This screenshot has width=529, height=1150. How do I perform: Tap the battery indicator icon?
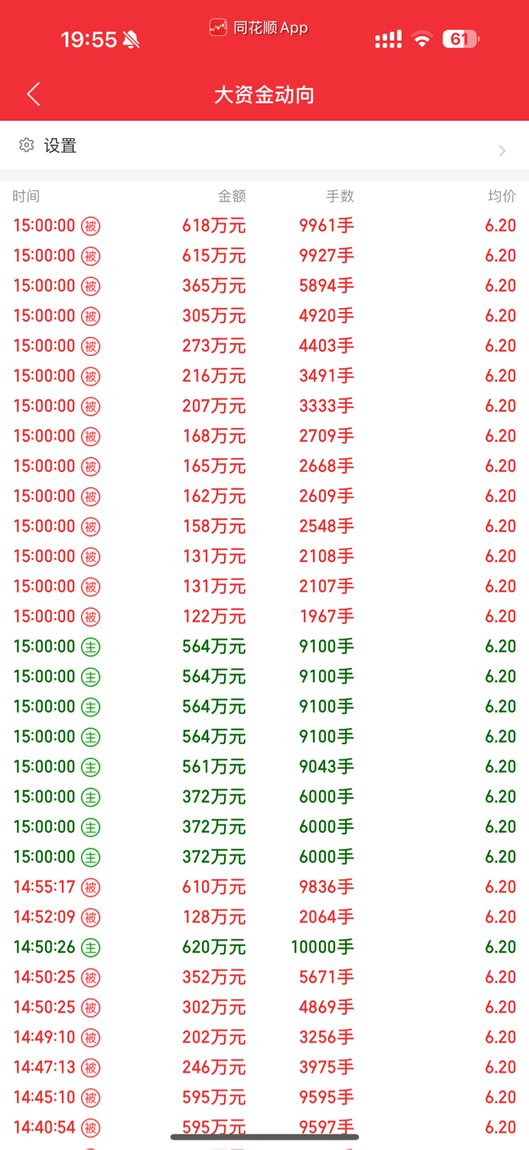click(461, 39)
